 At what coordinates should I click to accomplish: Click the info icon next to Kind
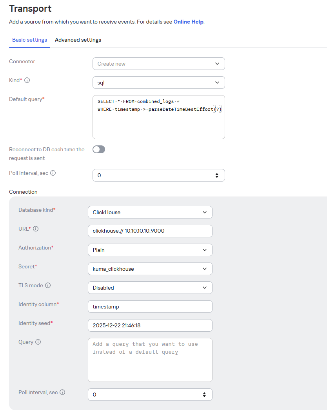pos(27,80)
